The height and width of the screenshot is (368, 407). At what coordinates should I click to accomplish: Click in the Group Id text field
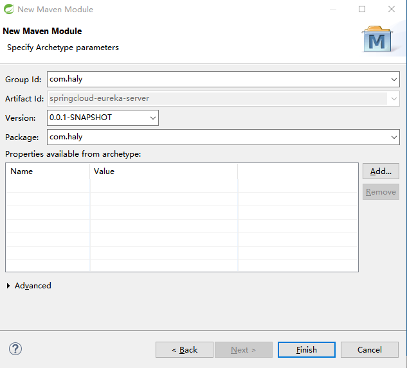click(x=219, y=80)
